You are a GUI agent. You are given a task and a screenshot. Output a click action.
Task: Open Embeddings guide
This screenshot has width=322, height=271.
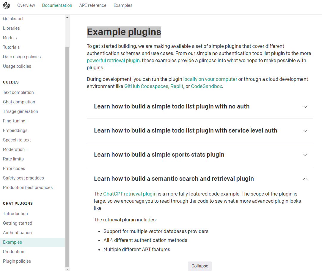pos(15,130)
